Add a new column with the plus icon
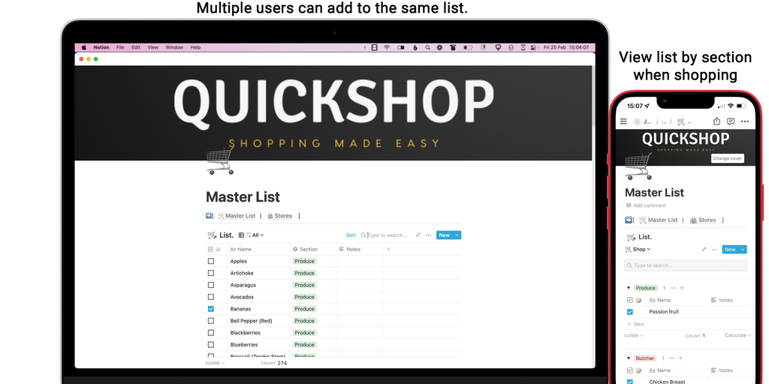Screen dimensions: 769x384 click(x=388, y=249)
